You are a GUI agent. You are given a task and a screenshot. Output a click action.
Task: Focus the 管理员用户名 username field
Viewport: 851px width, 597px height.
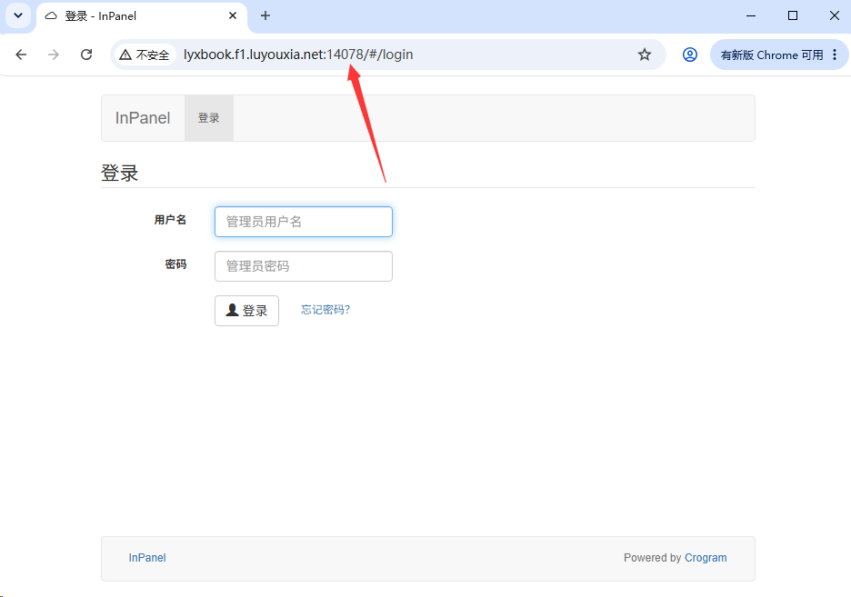(304, 221)
